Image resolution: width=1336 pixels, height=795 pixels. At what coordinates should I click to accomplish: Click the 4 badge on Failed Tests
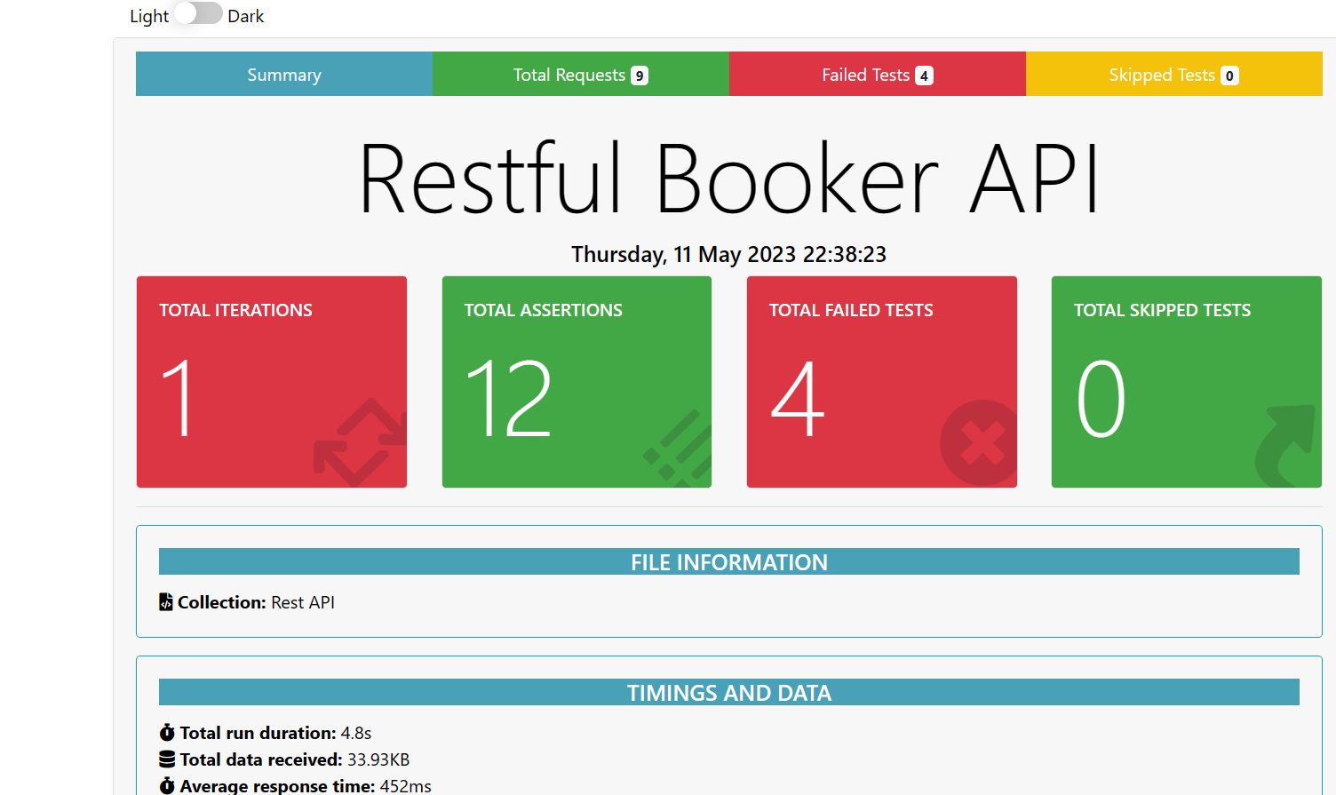924,76
